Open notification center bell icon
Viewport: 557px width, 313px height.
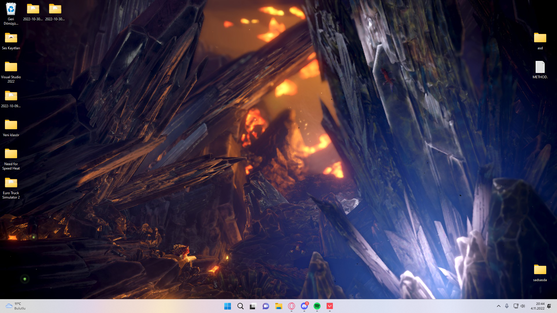[x=549, y=306]
